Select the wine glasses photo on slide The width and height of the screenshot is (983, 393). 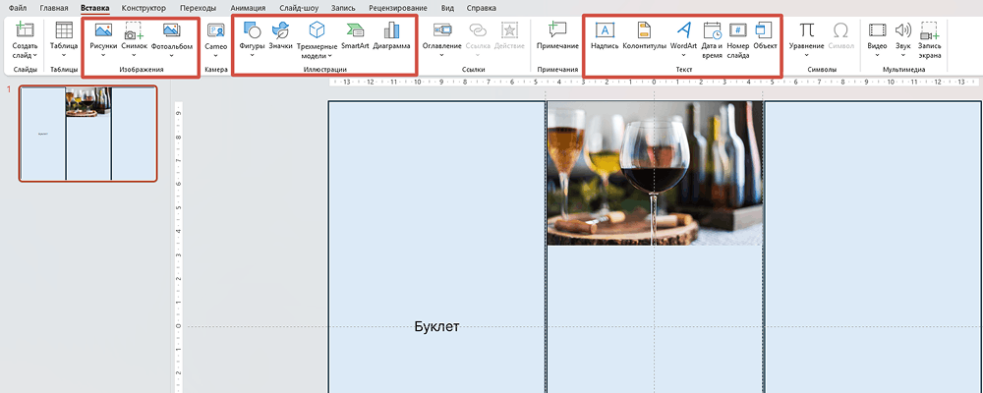pos(655,173)
